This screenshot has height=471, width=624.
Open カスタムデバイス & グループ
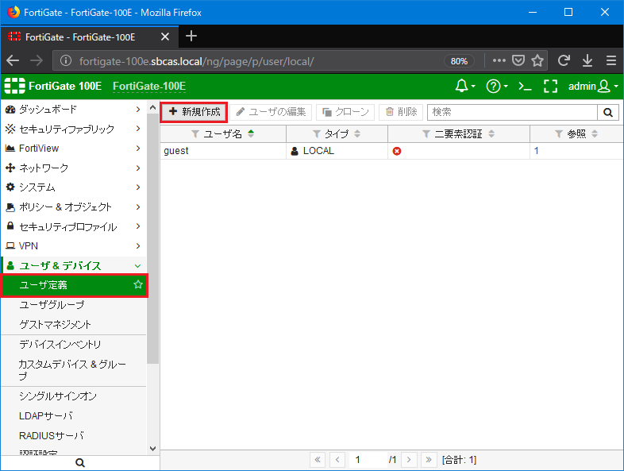pyautogui.click(x=72, y=370)
